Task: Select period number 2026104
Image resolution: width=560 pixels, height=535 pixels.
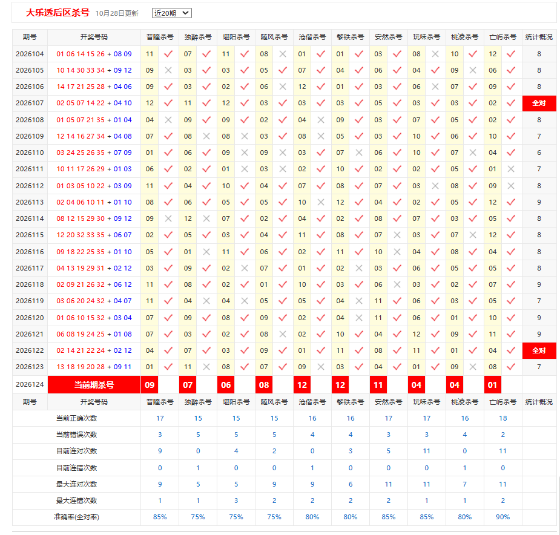Action: tap(30, 54)
